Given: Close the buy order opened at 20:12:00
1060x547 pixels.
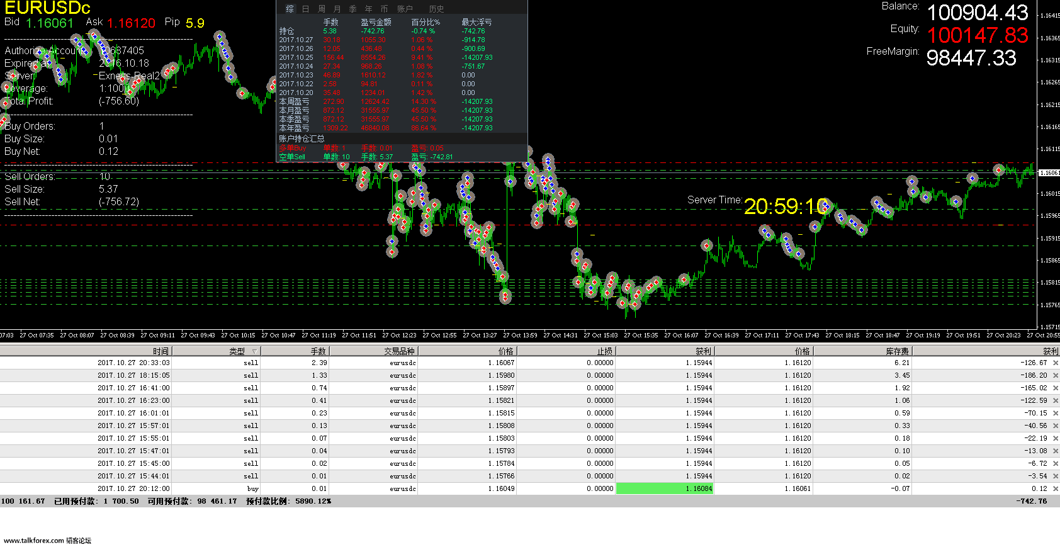Looking at the screenshot, I should (x=1056, y=488).
